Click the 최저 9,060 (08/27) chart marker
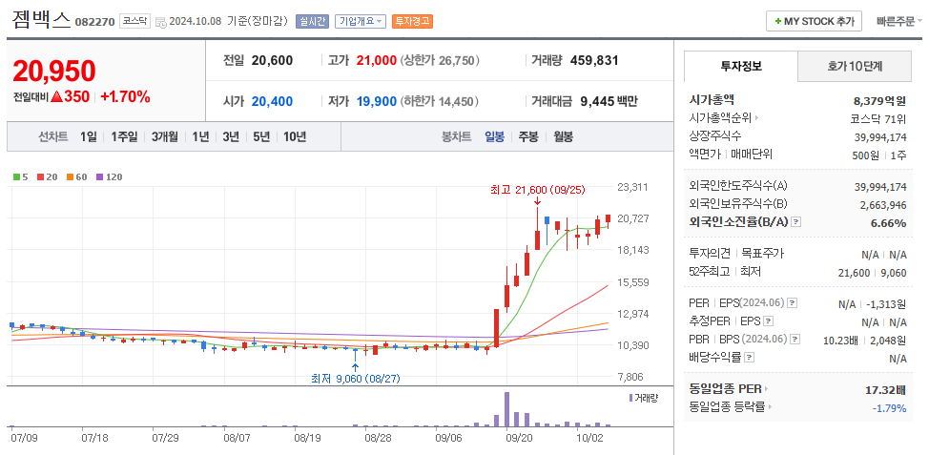929x455 pixels. click(356, 378)
